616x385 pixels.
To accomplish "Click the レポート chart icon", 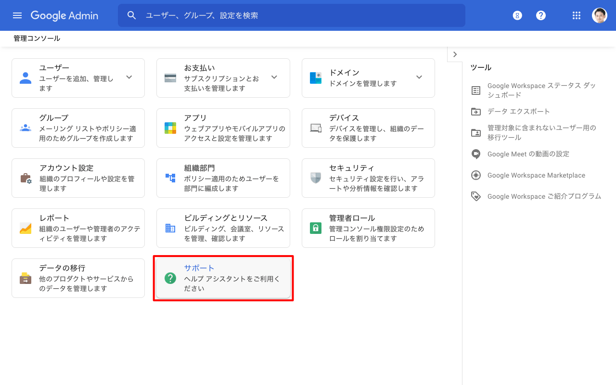I will tap(26, 228).
